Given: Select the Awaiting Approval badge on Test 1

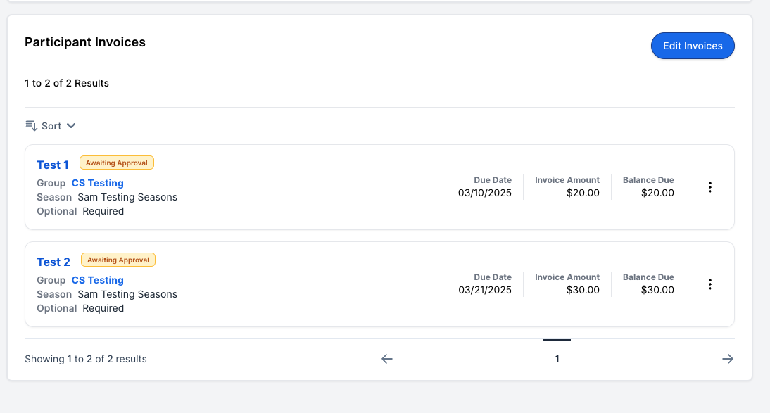Looking at the screenshot, I should click(x=117, y=163).
